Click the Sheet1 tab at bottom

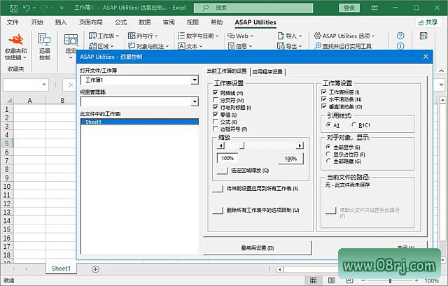point(61,269)
